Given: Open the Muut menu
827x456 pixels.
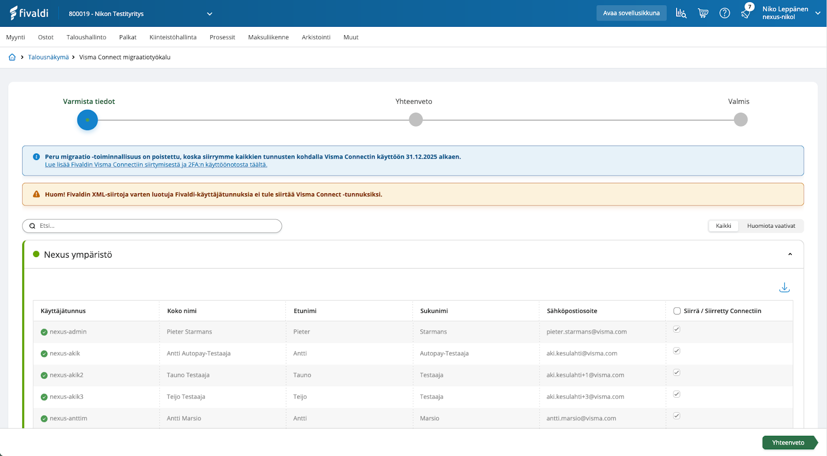Looking at the screenshot, I should coord(351,37).
